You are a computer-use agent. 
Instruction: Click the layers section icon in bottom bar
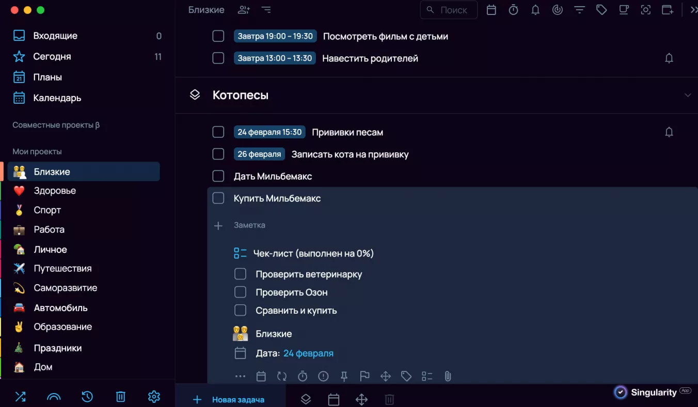(306, 399)
